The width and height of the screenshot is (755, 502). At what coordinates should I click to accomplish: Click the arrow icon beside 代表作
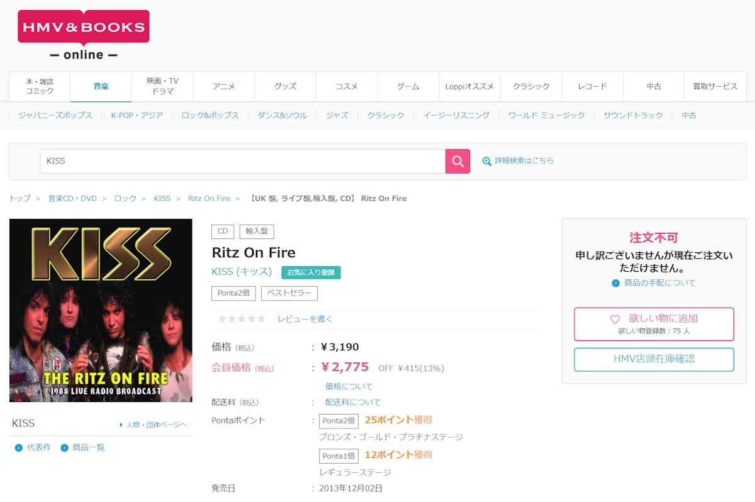click(x=18, y=448)
